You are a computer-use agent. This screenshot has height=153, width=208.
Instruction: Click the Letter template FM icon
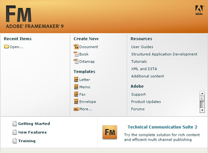[x=76, y=80]
